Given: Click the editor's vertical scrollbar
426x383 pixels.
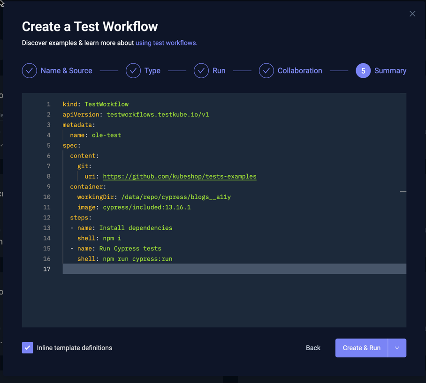Looking at the screenshot, I should click(x=403, y=192).
